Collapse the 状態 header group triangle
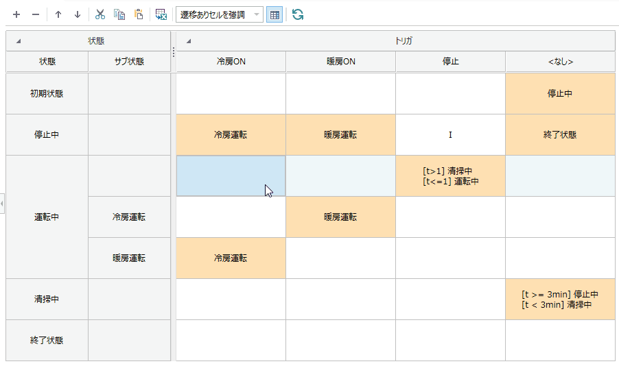 18,41
